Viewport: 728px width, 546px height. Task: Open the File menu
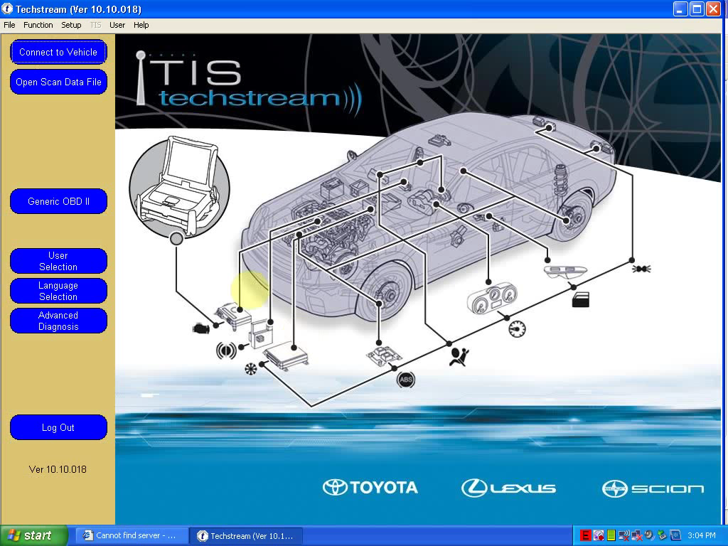click(x=9, y=25)
